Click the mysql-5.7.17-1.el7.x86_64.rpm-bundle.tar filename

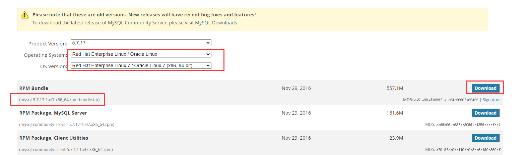point(59,100)
